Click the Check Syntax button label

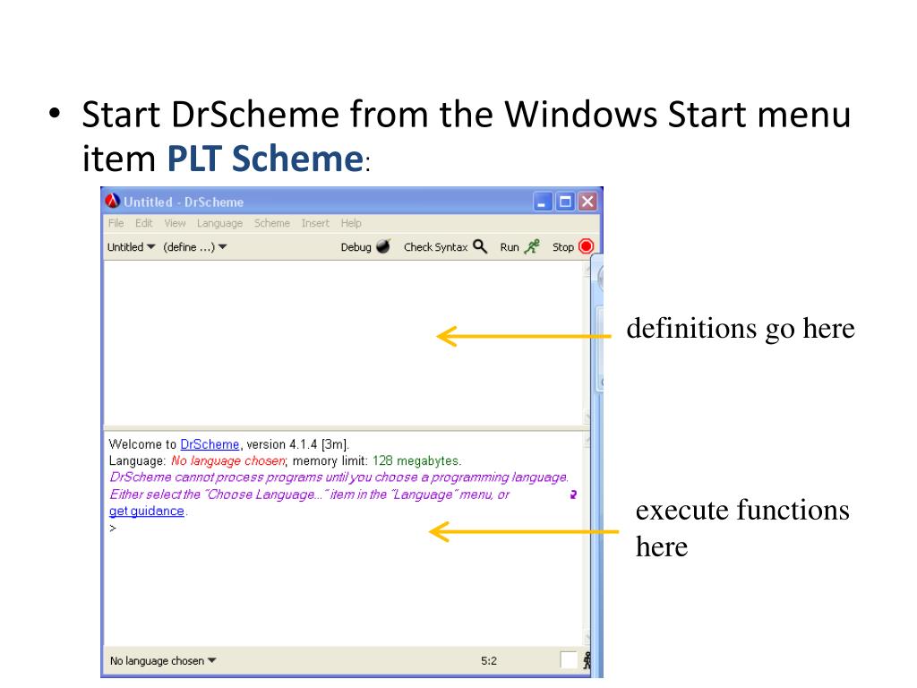pyautogui.click(x=436, y=247)
